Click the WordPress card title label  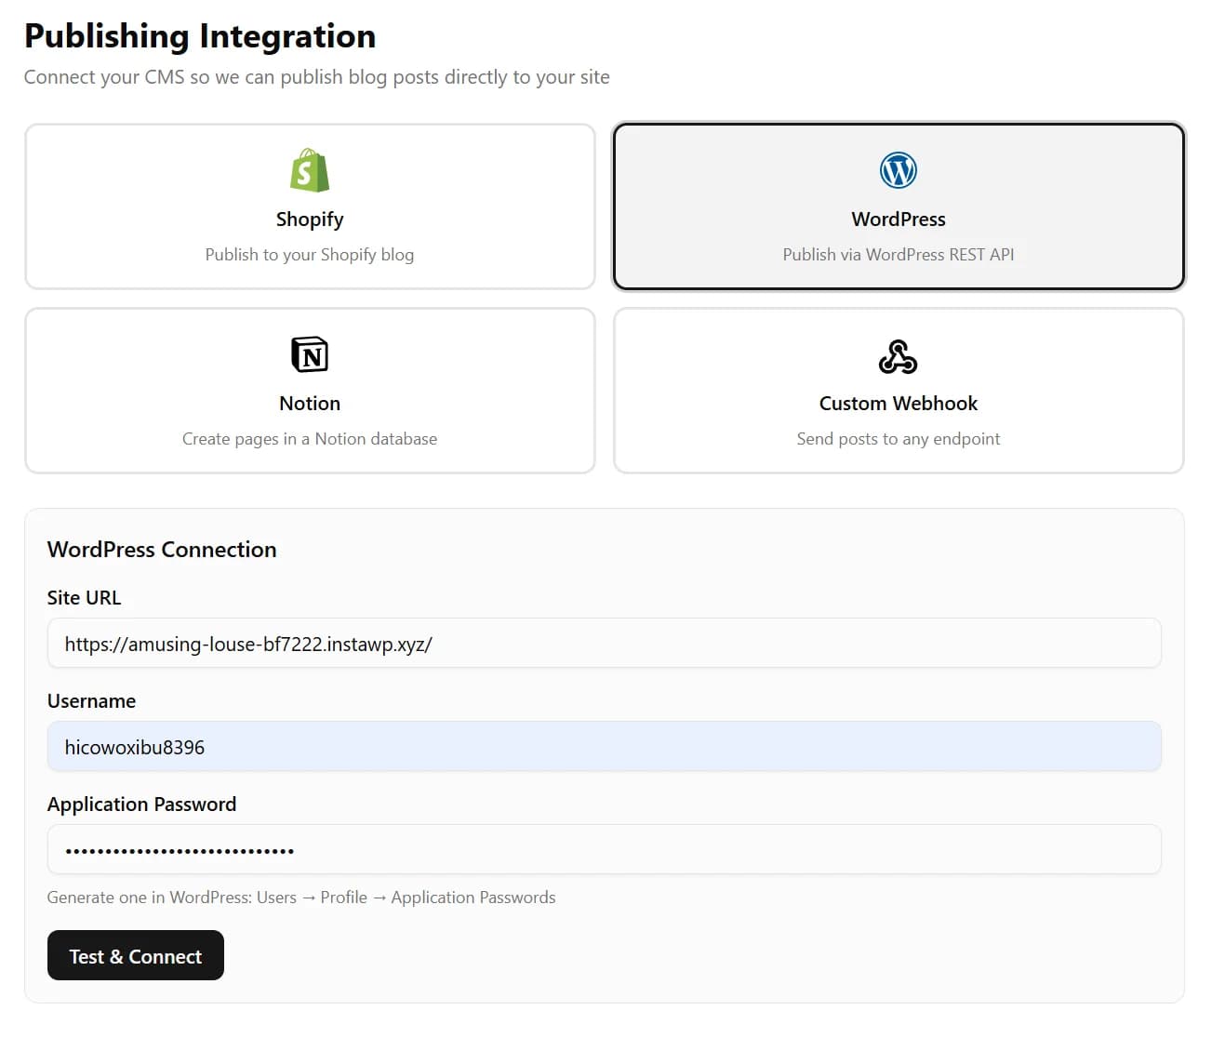click(x=898, y=219)
